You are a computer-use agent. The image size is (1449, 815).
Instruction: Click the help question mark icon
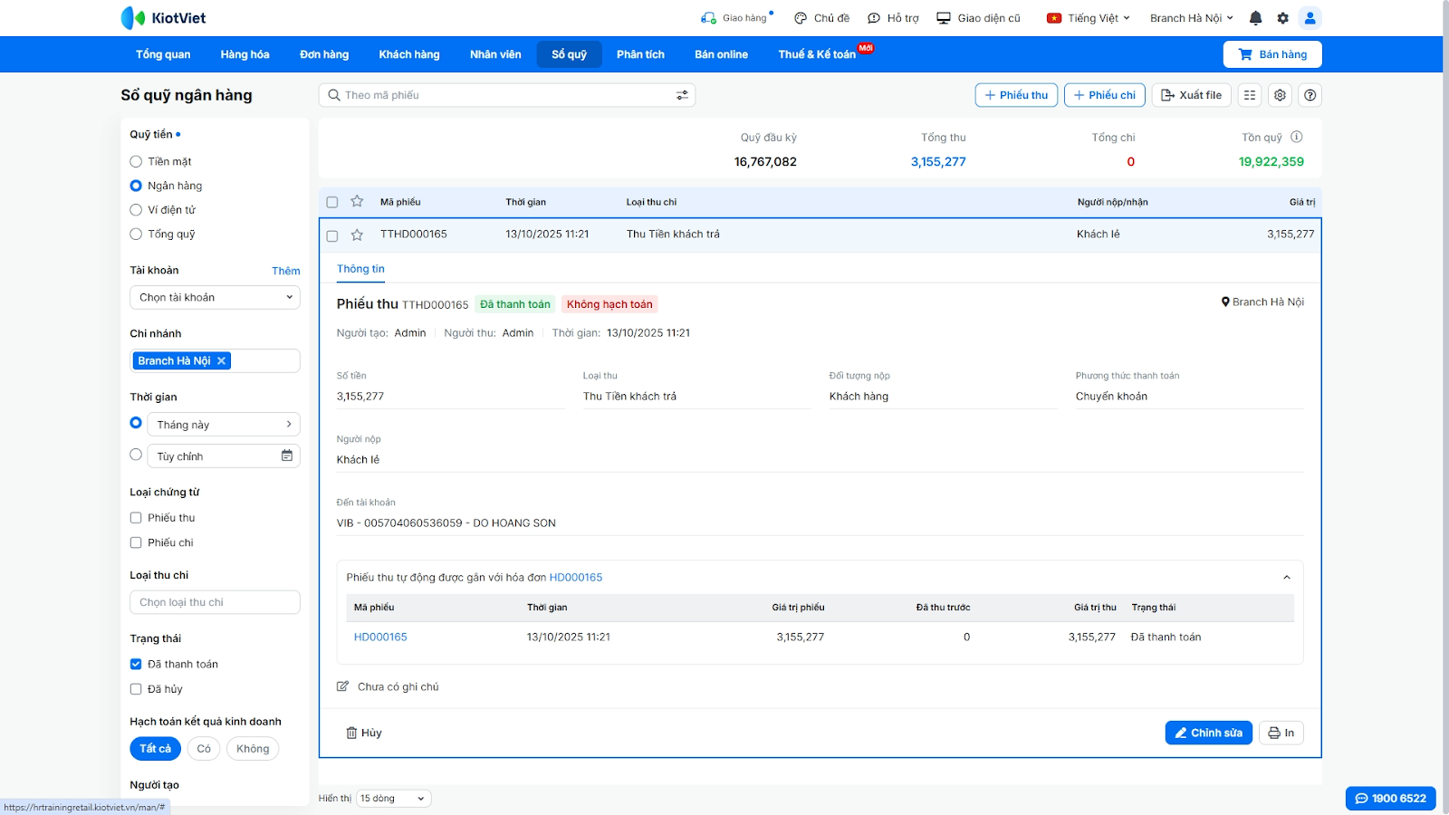[1310, 95]
